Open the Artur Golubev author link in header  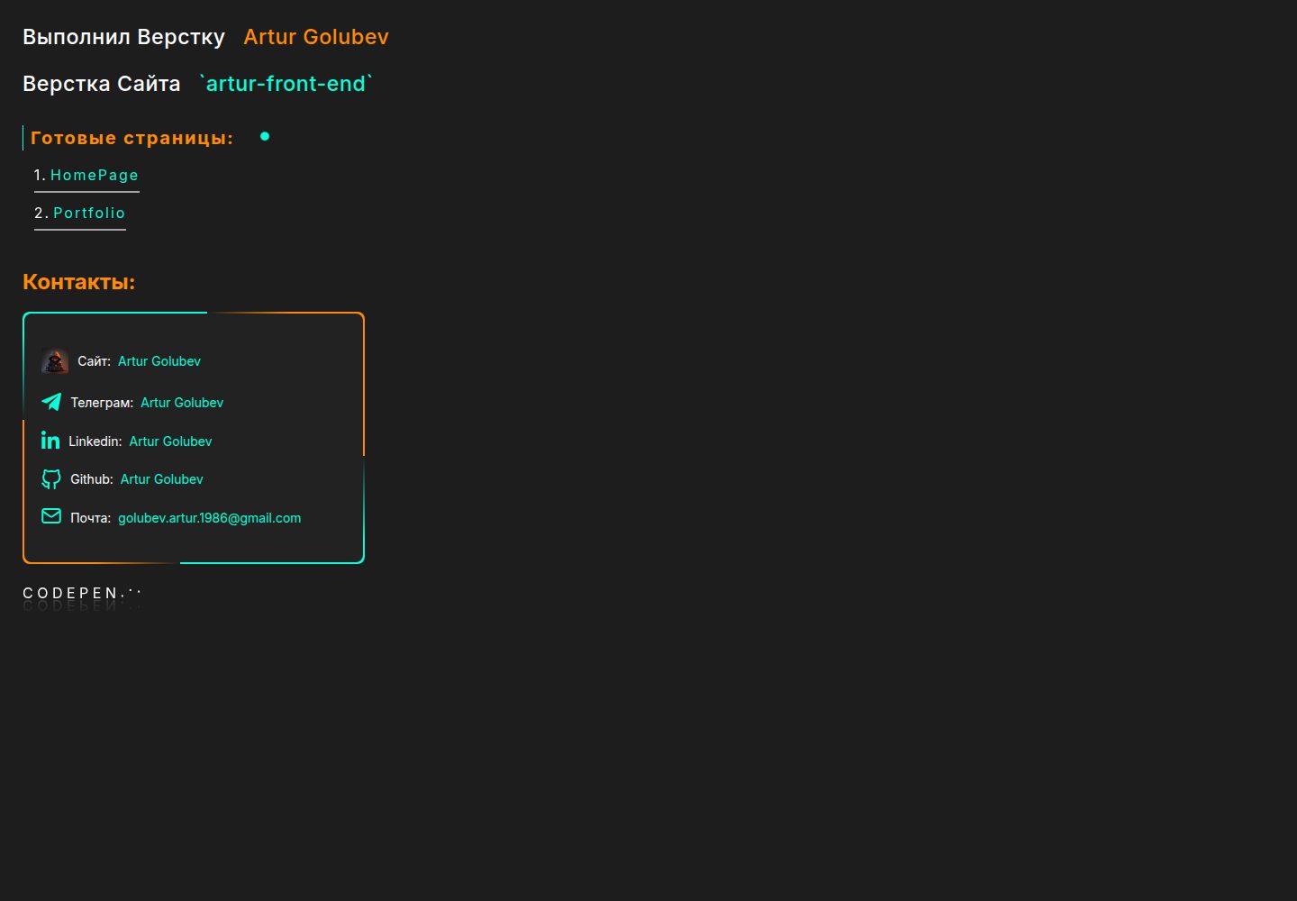[x=316, y=37]
